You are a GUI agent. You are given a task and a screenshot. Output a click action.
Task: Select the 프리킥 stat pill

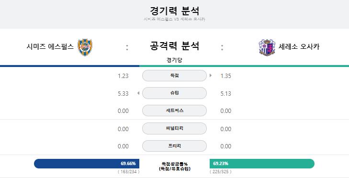174,146
